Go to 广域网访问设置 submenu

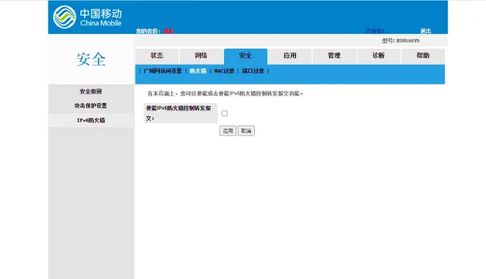163,71
